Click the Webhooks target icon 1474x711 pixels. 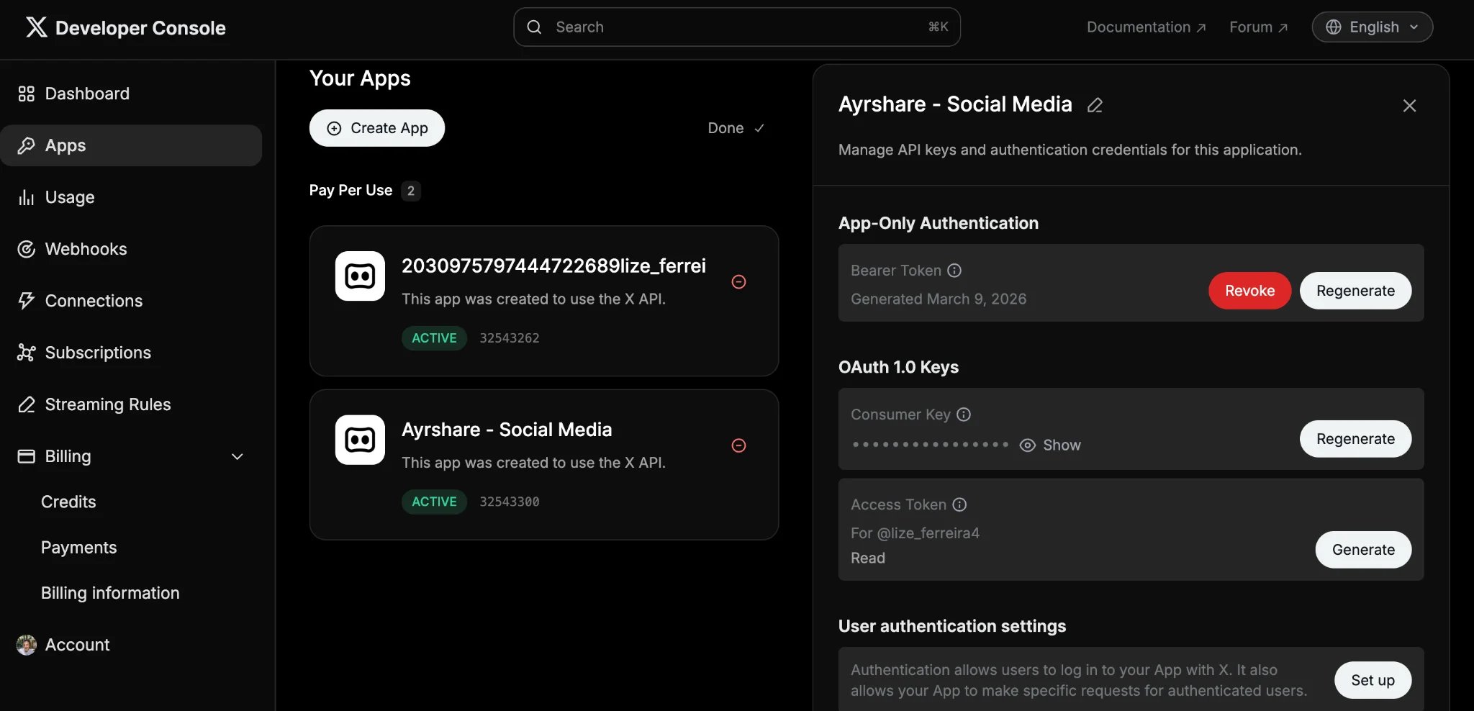(x=27, y=249)
